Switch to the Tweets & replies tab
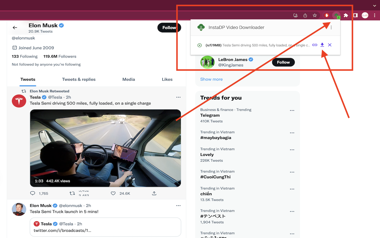 pyautogui.click(x=79, y=79)
